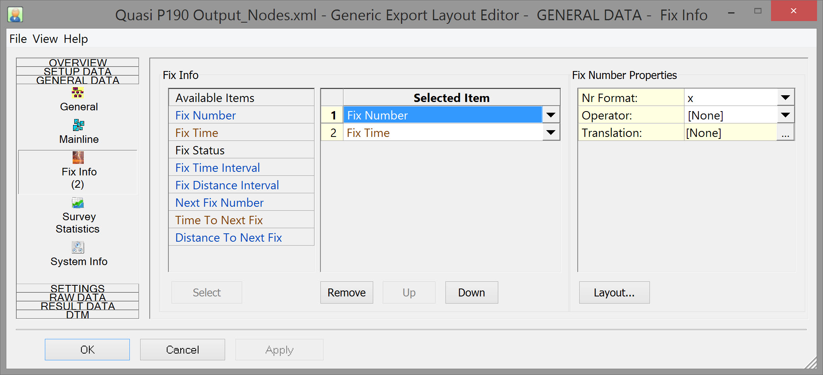The image size is (823, 375).
Task: Open the Help menu
Action: (75, 39)
